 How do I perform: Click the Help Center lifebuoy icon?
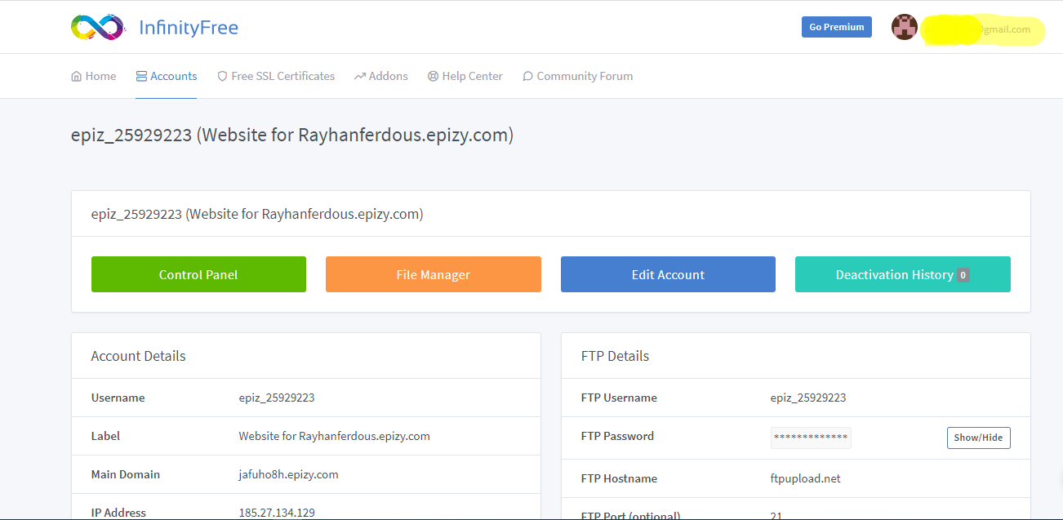pos(433,76)
